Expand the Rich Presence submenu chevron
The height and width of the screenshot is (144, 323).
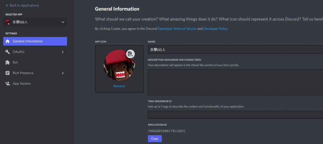point(63,73)
